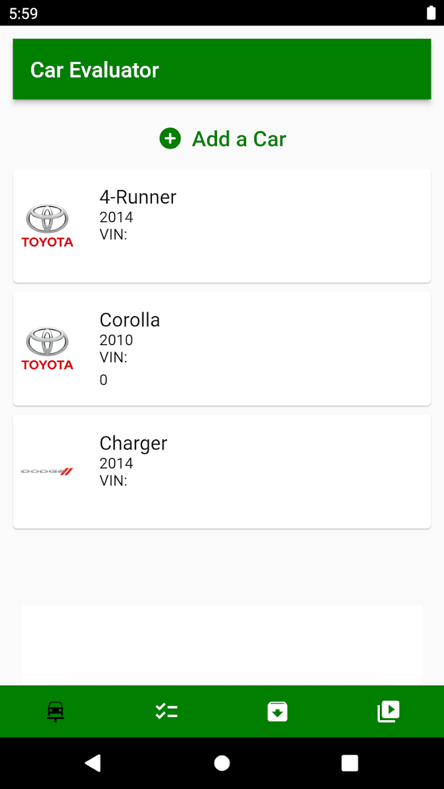Tap the VIN label on Charger card

click(113, 481)
